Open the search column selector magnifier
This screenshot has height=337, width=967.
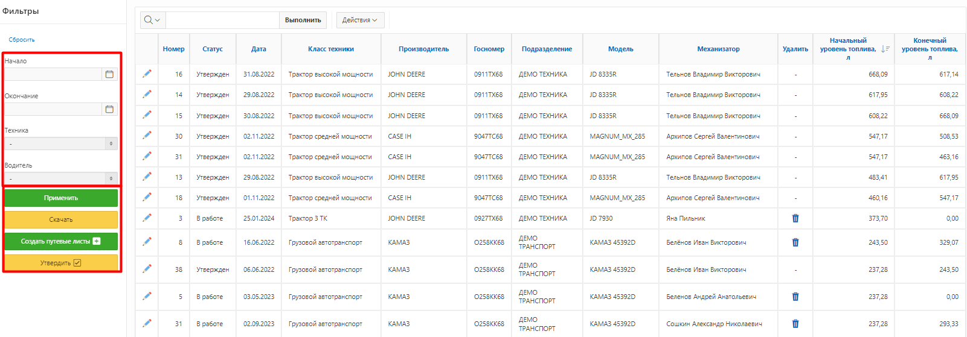(152, 20)
